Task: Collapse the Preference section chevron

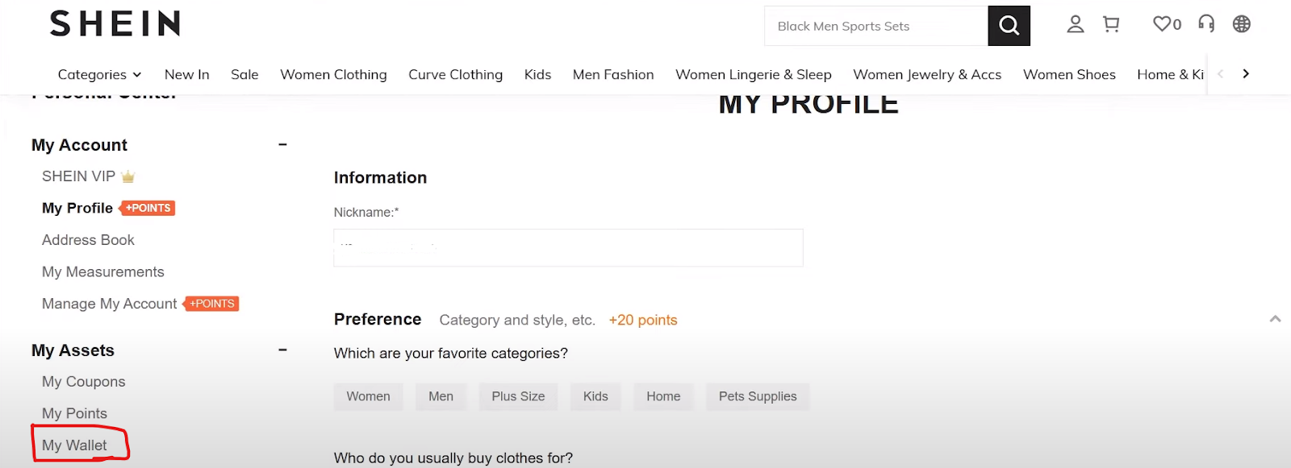Action: tap(1275, 319)
